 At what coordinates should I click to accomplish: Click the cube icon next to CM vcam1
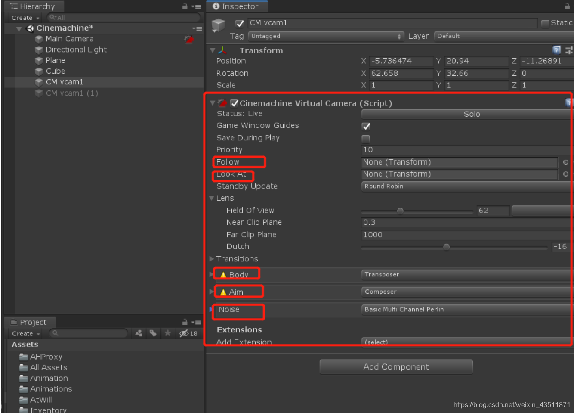39,82
